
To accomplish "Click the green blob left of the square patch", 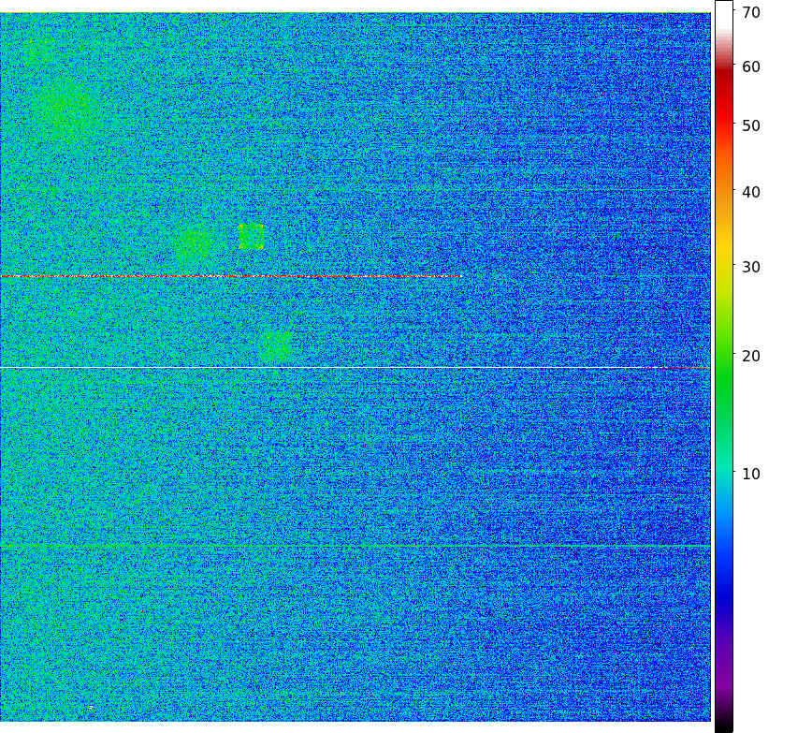I will pos(195,245).
